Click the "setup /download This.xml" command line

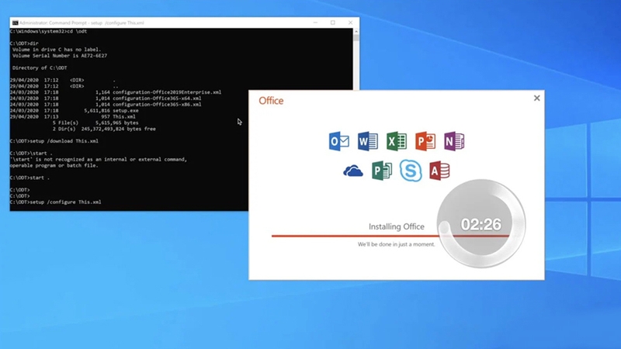click(x=54, y=141)
